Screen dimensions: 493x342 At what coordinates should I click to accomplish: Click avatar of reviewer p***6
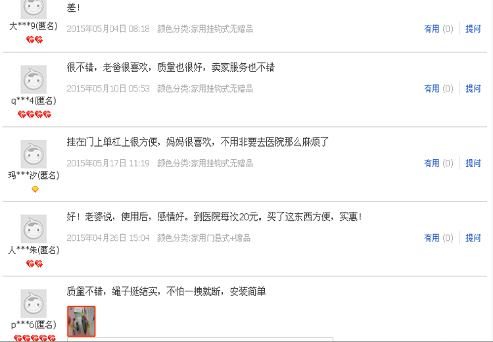point(34,304)
